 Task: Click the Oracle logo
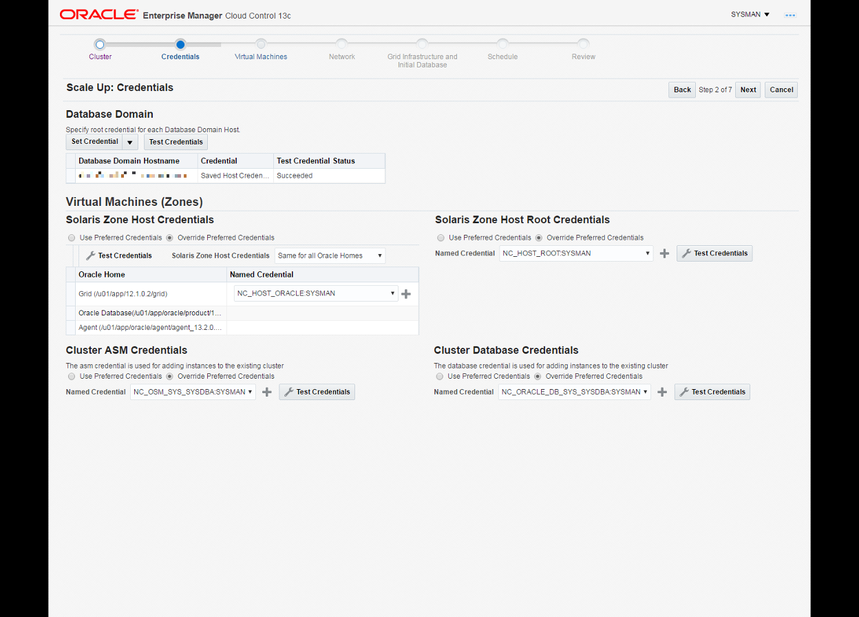coord(98,14)
